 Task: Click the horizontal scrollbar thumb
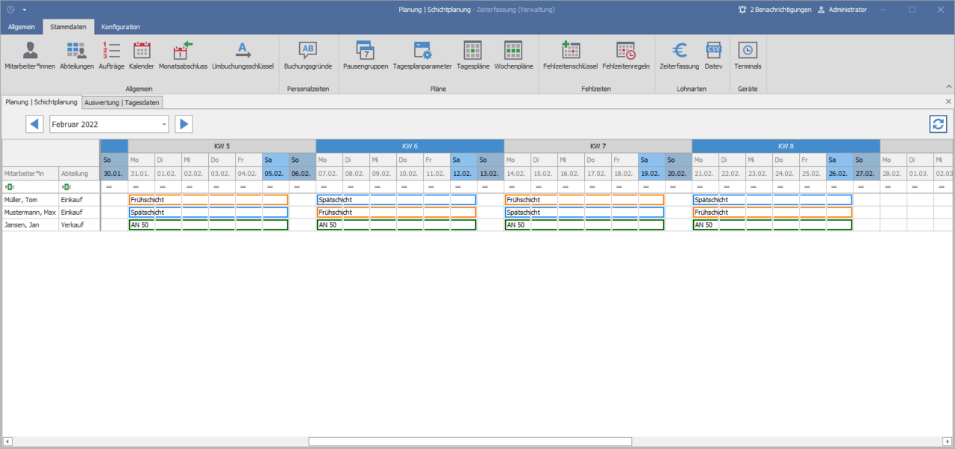point(470,442)
